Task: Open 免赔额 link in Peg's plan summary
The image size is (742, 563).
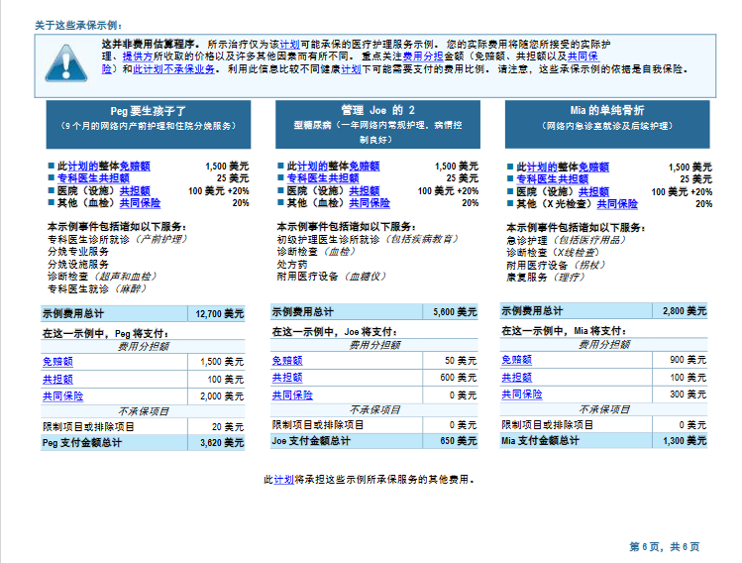Action: pyautogui.click(x=135, y=167)
